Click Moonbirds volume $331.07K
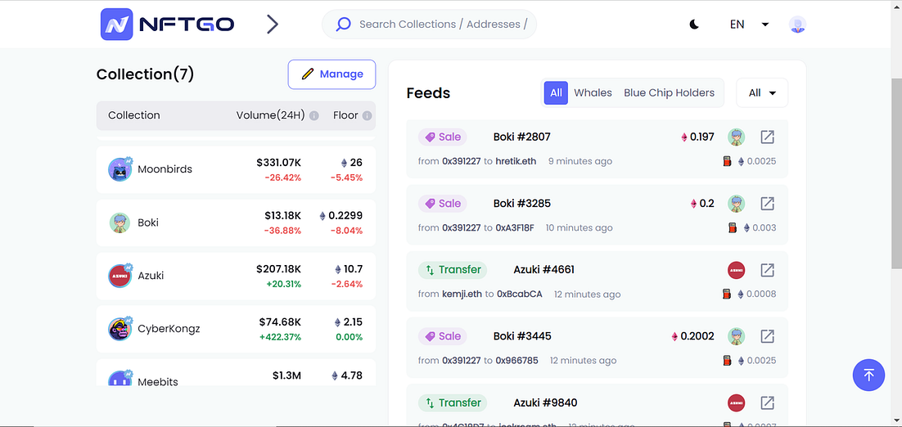902x427 pixels. coord(279,163)
